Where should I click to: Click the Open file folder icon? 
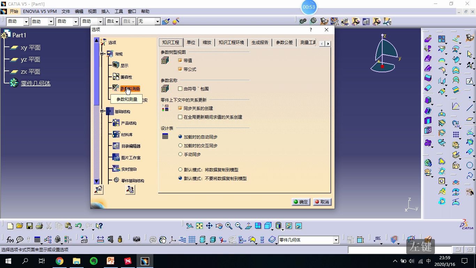(x=20, y=226)
